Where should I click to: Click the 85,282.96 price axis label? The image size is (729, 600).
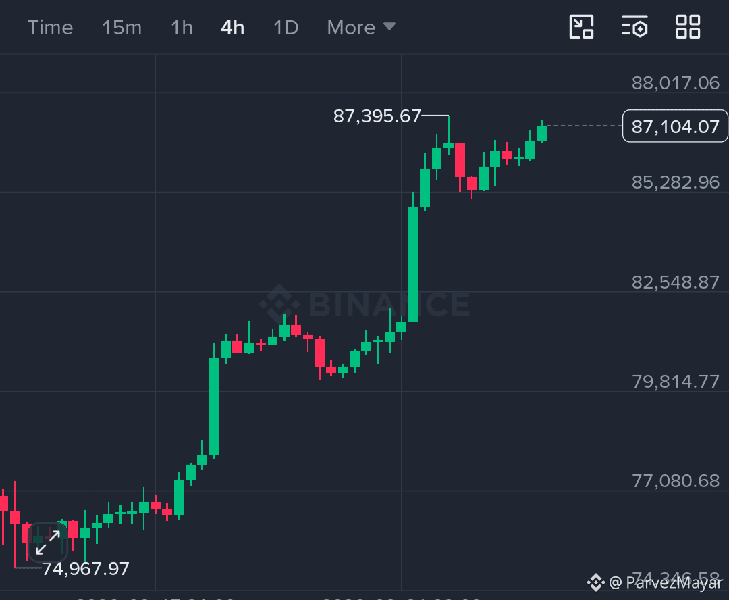point(675,182)
